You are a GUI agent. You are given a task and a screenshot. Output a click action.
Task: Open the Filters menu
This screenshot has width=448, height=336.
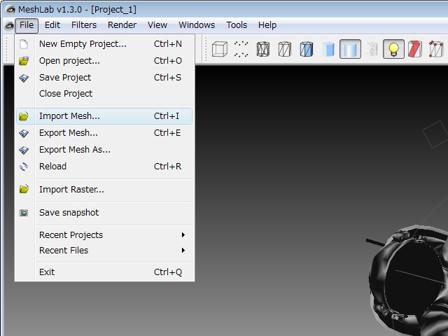click(x=84, y=25)
